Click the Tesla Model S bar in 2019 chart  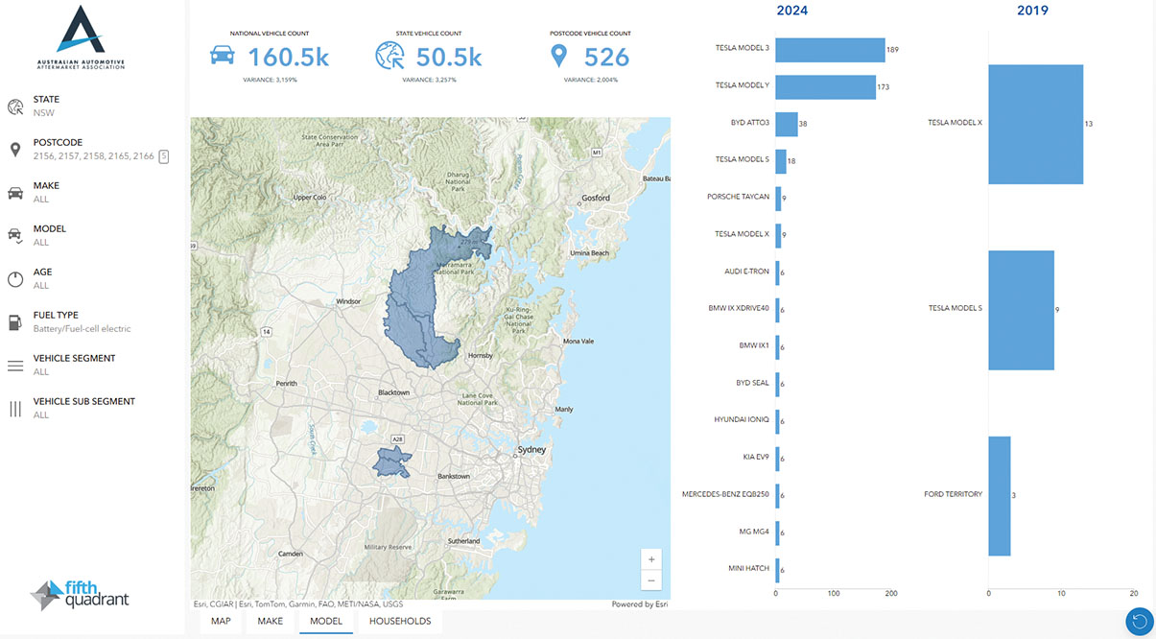point(1021,311)
